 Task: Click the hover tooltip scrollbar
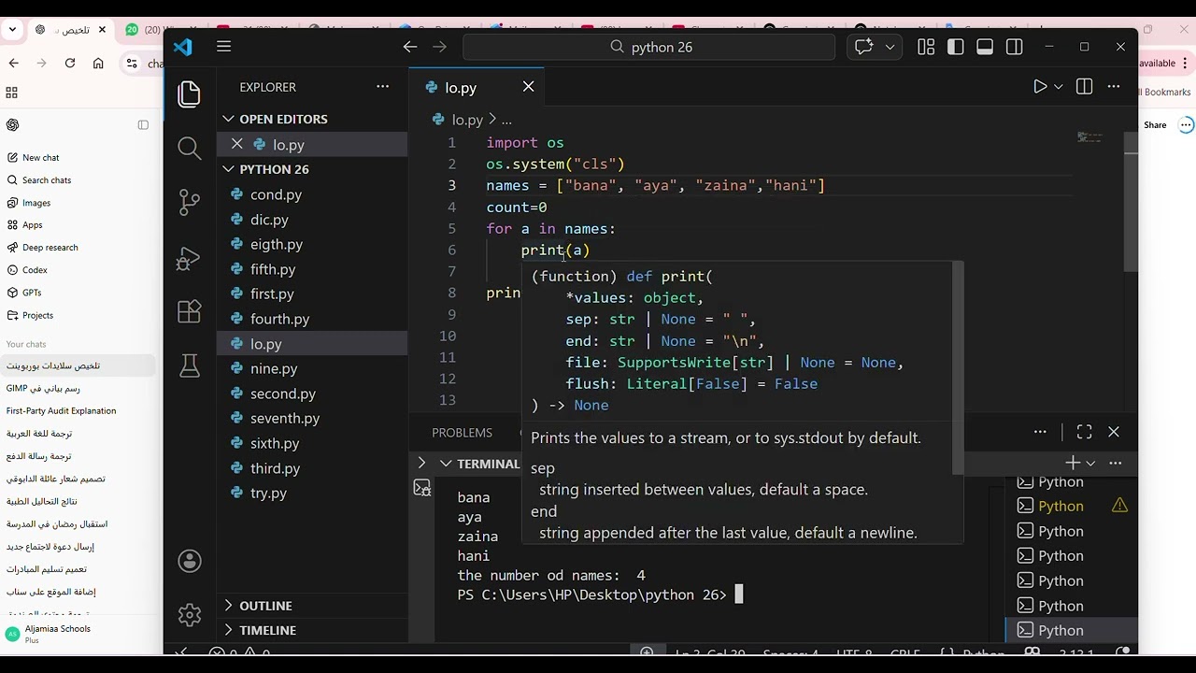(957, 369)
